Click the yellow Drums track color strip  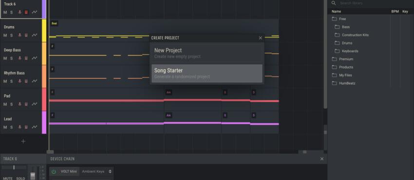[44, 31]
